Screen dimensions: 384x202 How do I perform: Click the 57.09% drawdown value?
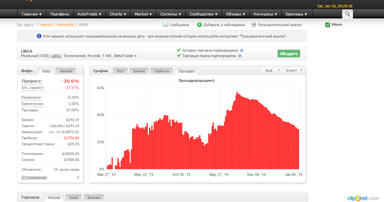pyautogui.click(x=73, y=110)
